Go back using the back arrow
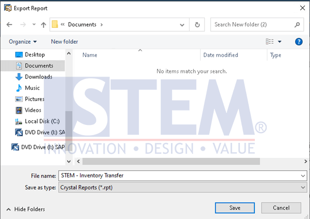 [9, 25]
